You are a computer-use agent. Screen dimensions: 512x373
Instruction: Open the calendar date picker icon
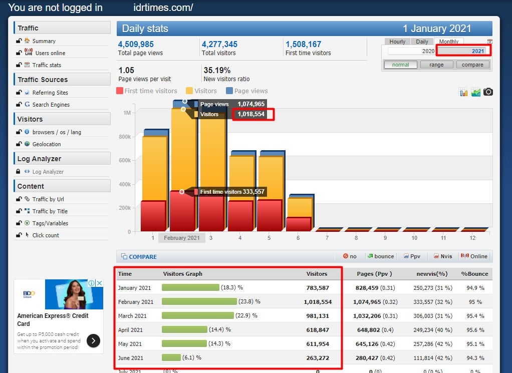click(489, 42)
